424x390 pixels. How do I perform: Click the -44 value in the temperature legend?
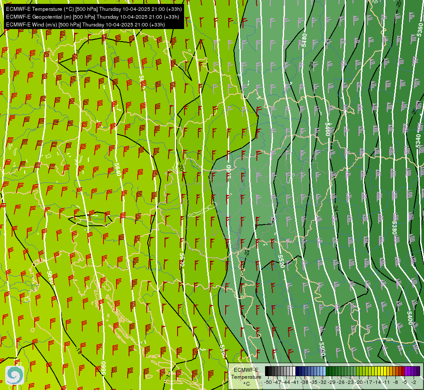click(x=286, y=382)
